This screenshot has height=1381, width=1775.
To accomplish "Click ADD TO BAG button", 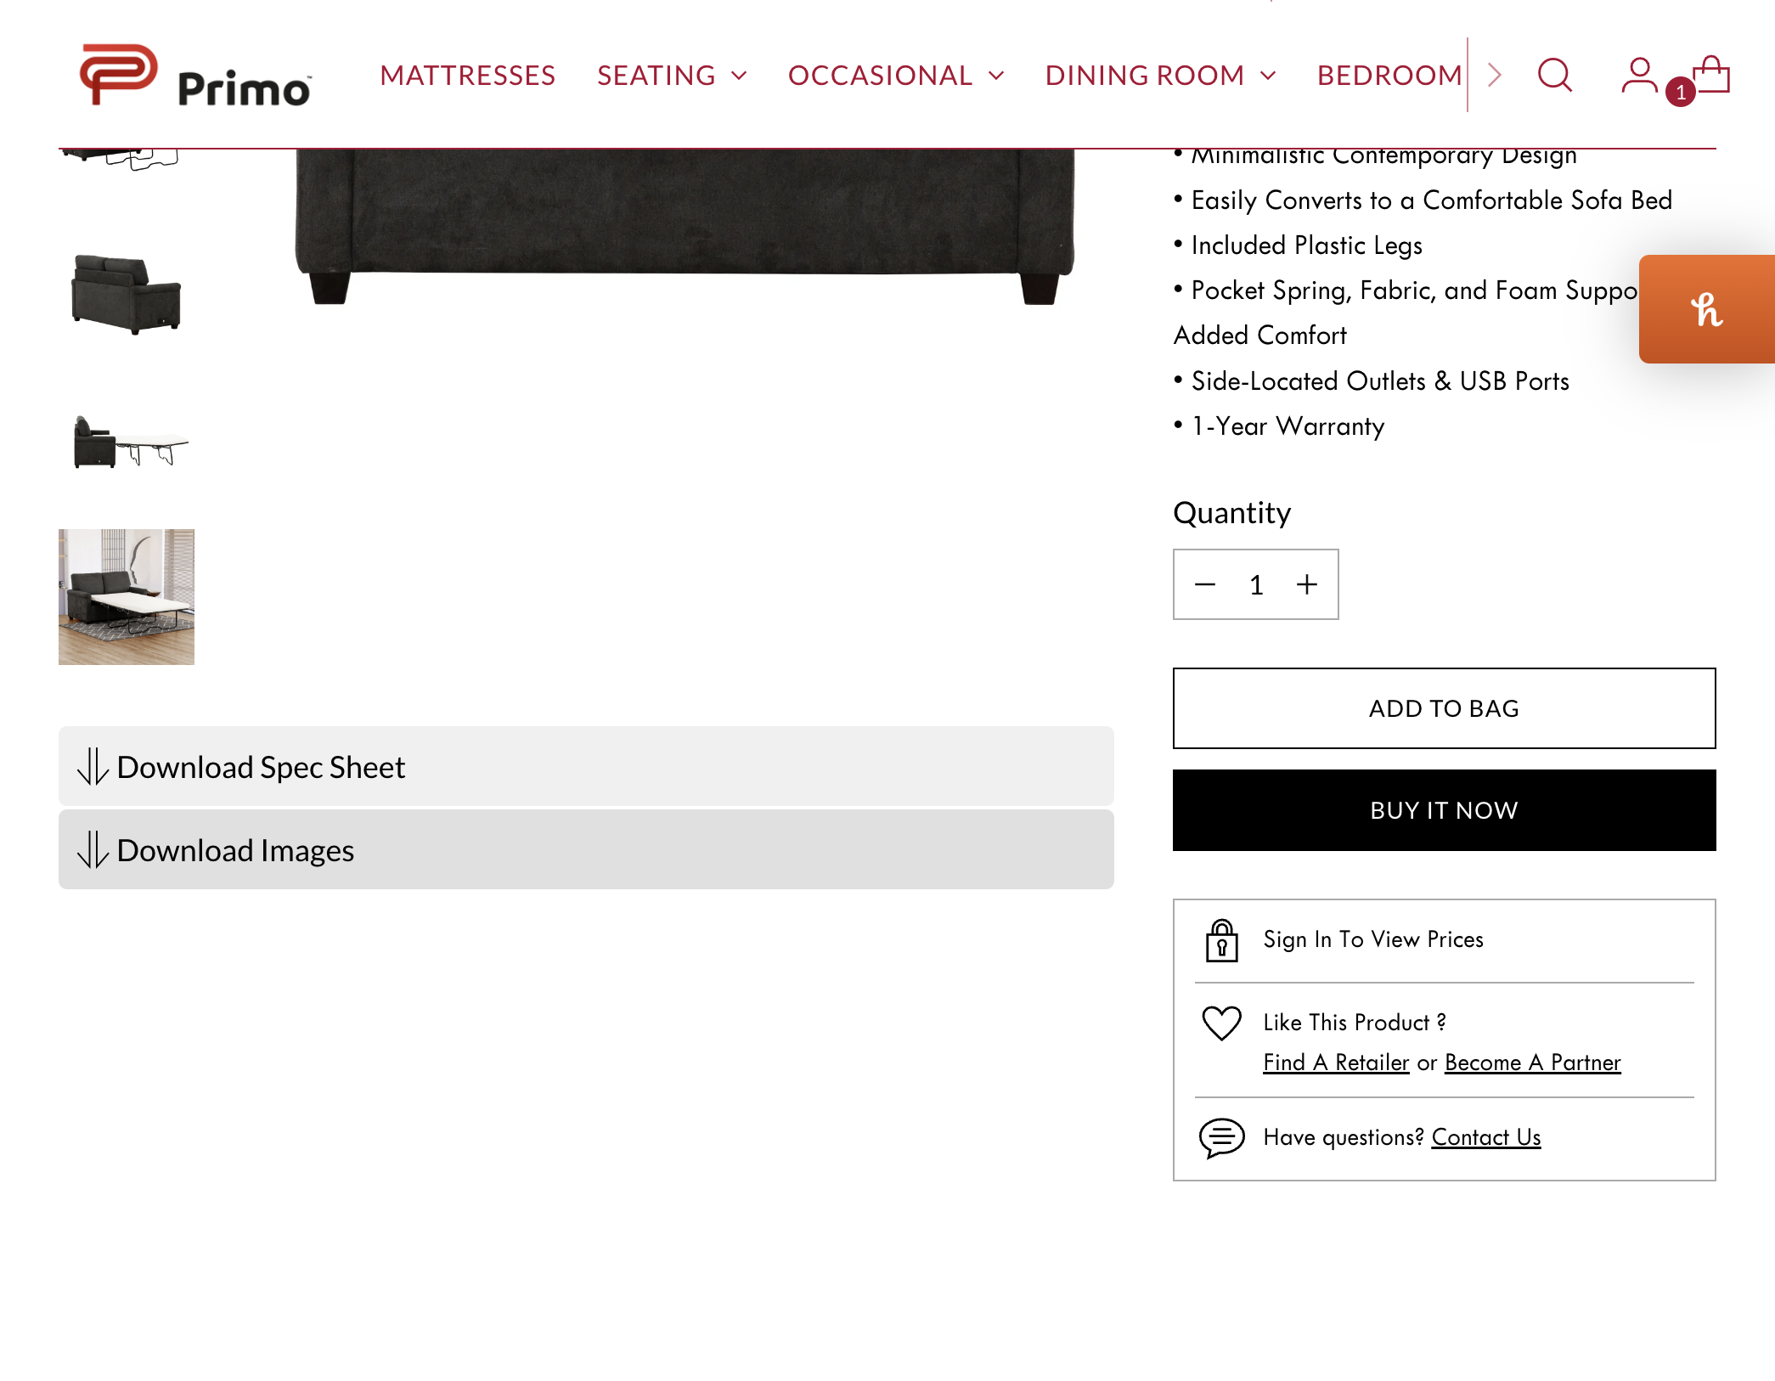I will click(x=1444, y=708).
